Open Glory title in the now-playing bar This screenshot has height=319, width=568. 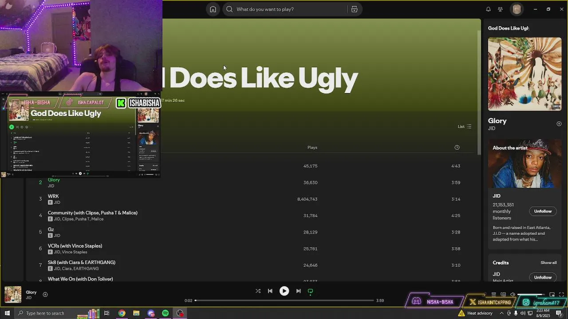[x=31, y=292]
